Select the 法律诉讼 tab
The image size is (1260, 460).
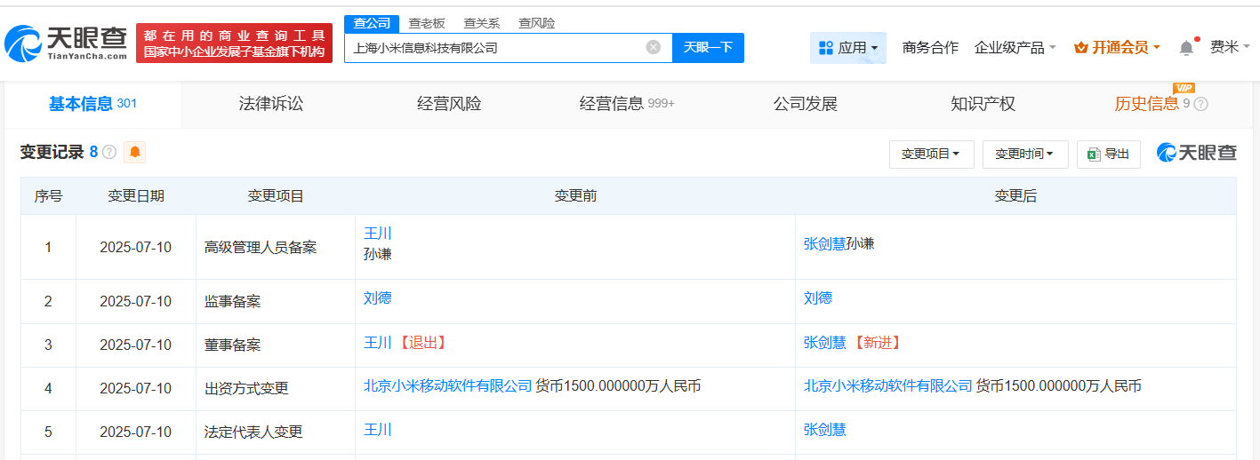pos(271,104)
